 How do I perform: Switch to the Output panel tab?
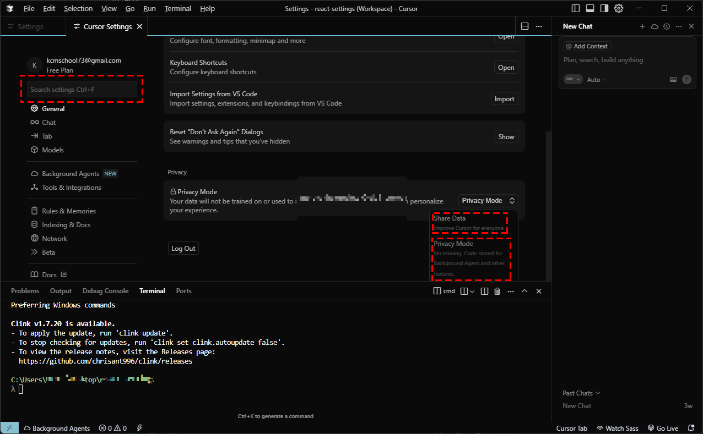(61, 291)
